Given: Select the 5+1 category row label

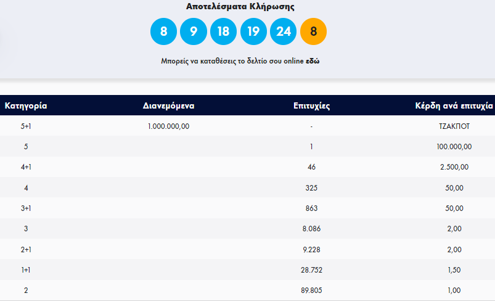Looking at the screenshot, I should (x=26, y=126).
